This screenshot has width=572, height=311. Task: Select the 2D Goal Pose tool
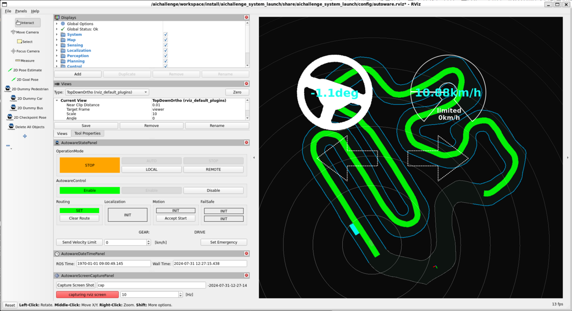pyautogui.click(x=25, y=80)
